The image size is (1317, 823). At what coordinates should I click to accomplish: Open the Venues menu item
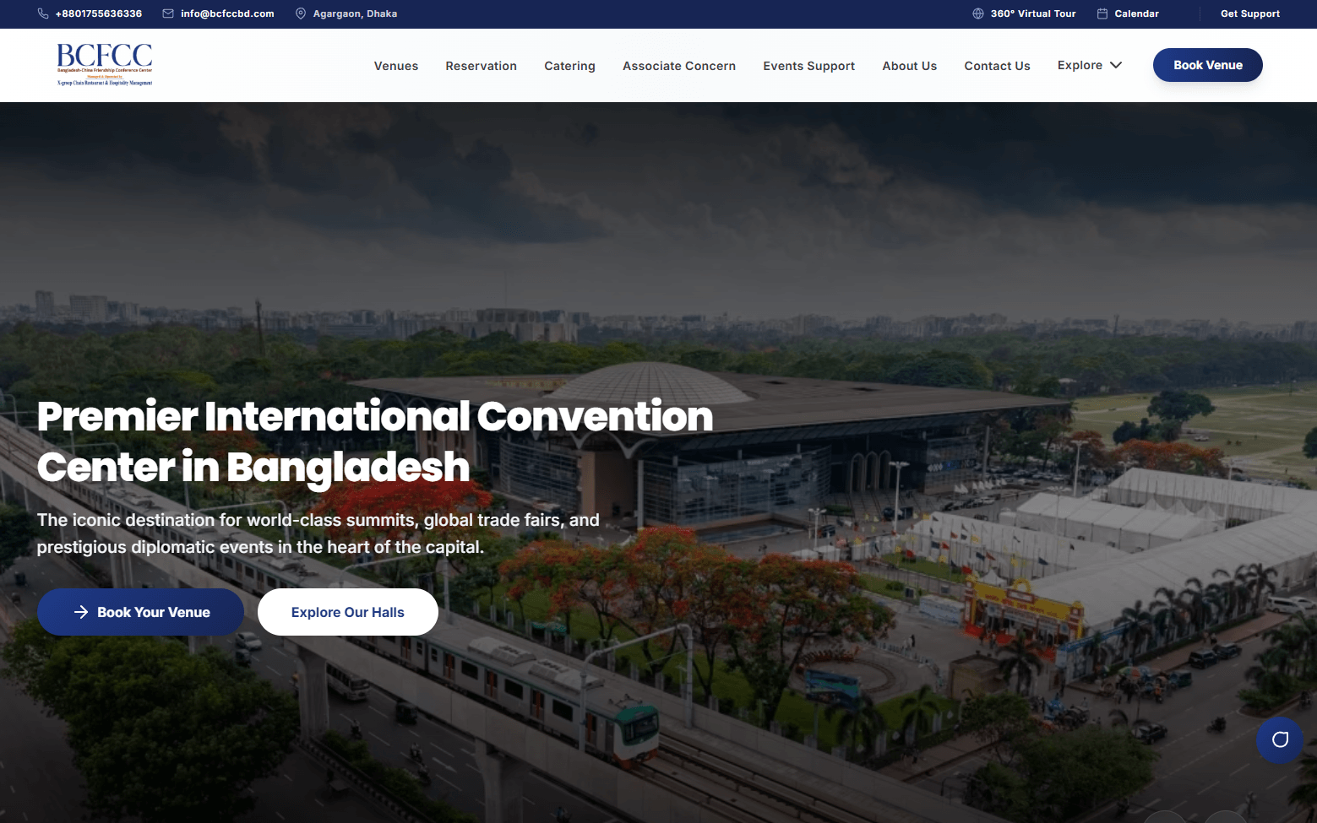click(395, 65)
